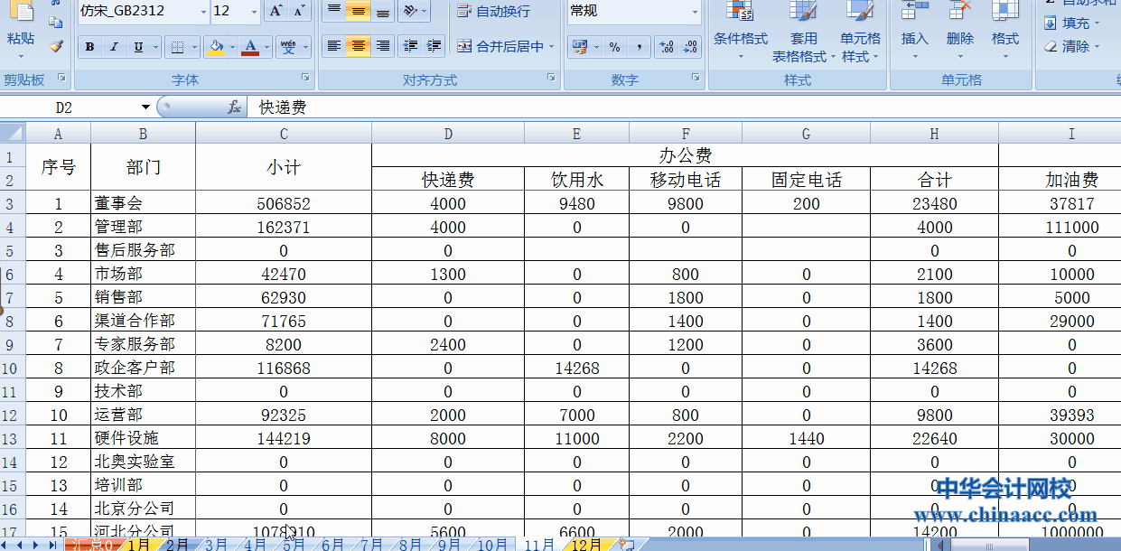The height and width of the screenshot is (551, 1121).
Task: Click the Copy icon in the clipboard group
Action: pyautogui.click(x=56, y=23)
